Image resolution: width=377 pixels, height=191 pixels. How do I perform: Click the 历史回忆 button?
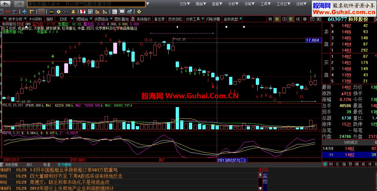tap(175, 19)
